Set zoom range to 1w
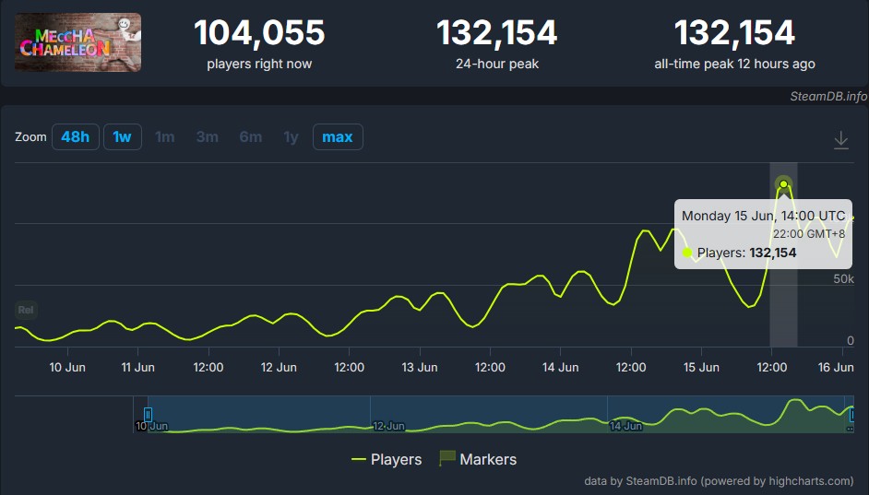Screen dimensions: 869x495 [123, 136]
